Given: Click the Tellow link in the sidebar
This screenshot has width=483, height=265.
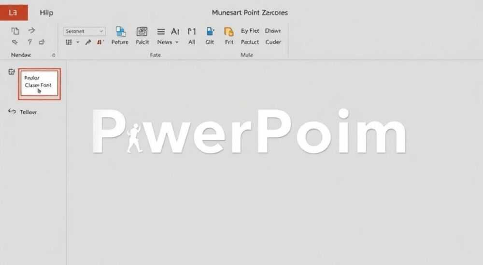Looking at the screenshot, I should 28,112.
